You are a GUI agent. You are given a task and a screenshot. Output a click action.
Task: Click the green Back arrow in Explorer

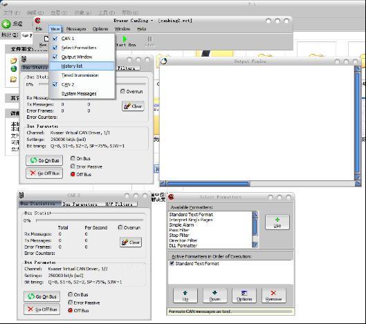coord(6,23)
